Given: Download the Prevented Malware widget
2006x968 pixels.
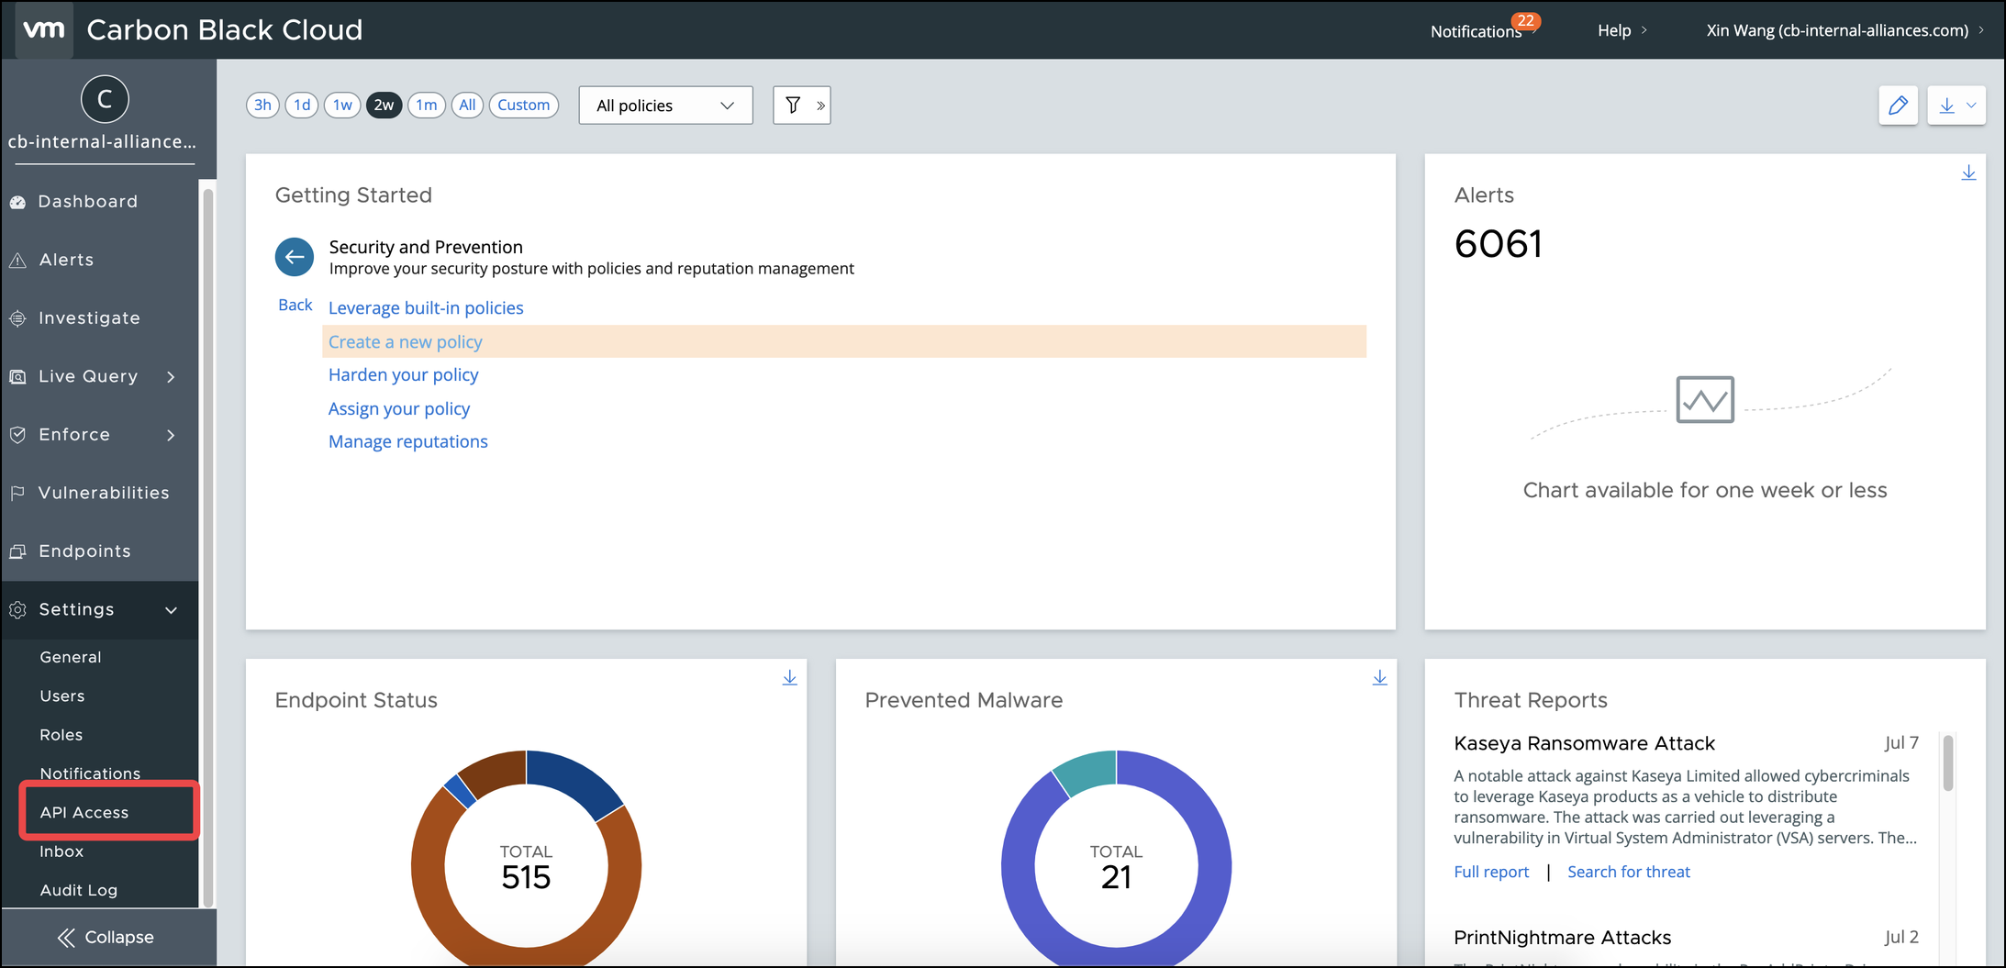Looking at the screenshot, I should pyautogui.click(x=1379, y=678).
